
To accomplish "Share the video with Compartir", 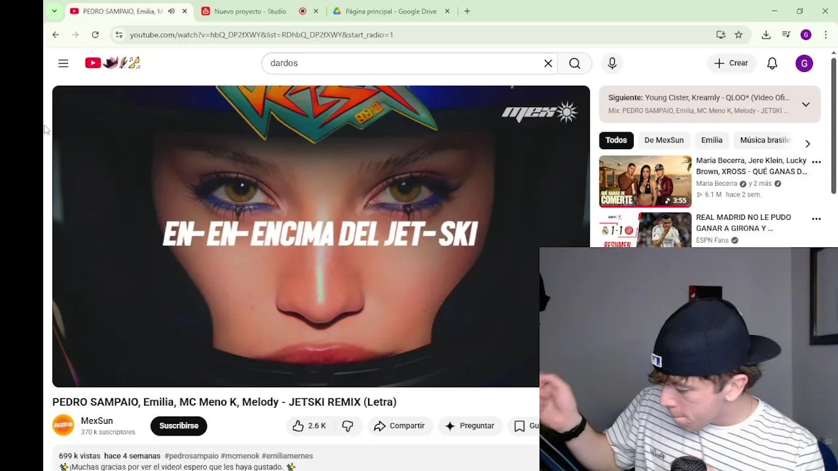I will (399, 426).
